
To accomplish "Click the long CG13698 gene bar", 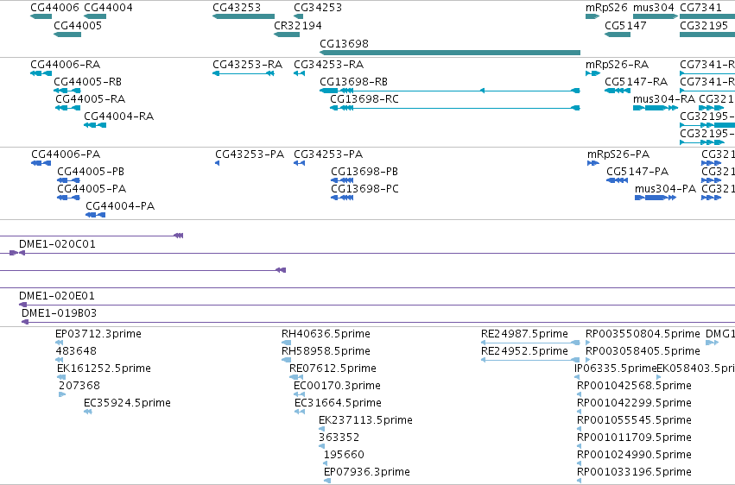I will coord(450,53).
